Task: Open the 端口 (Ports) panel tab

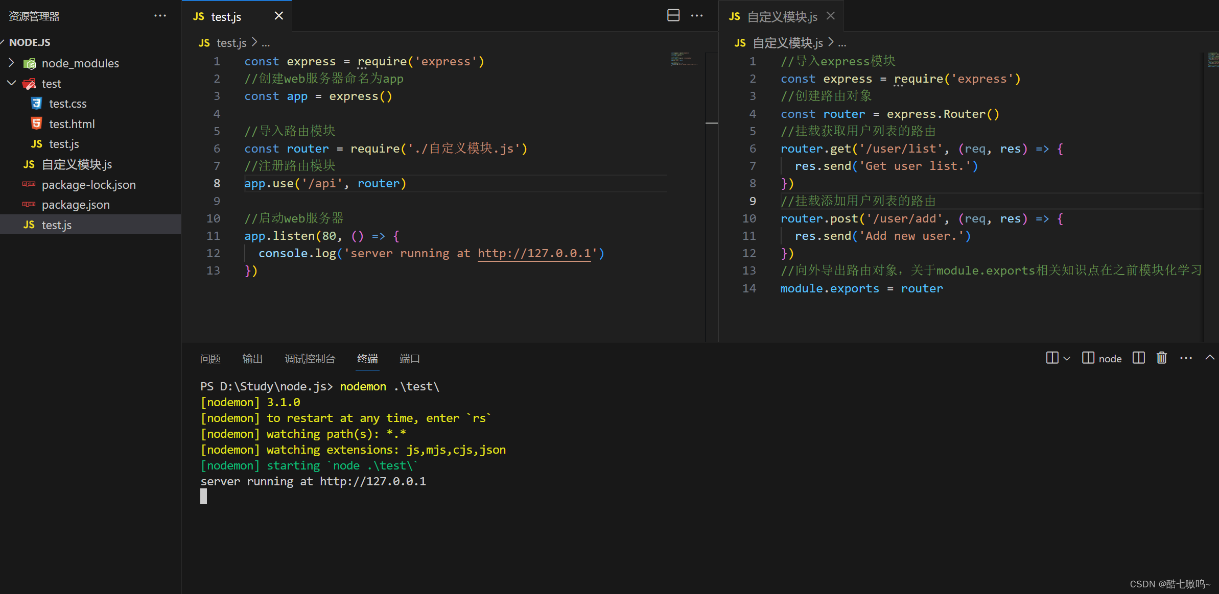Action: (409, 359)
